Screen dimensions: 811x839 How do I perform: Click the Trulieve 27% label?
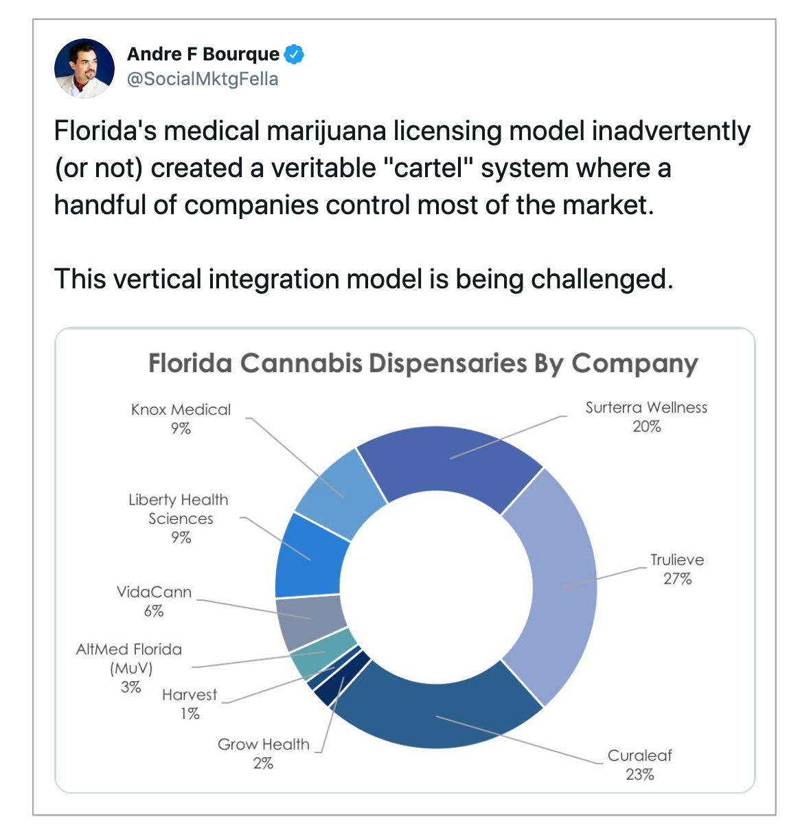[x=677, y=569]
